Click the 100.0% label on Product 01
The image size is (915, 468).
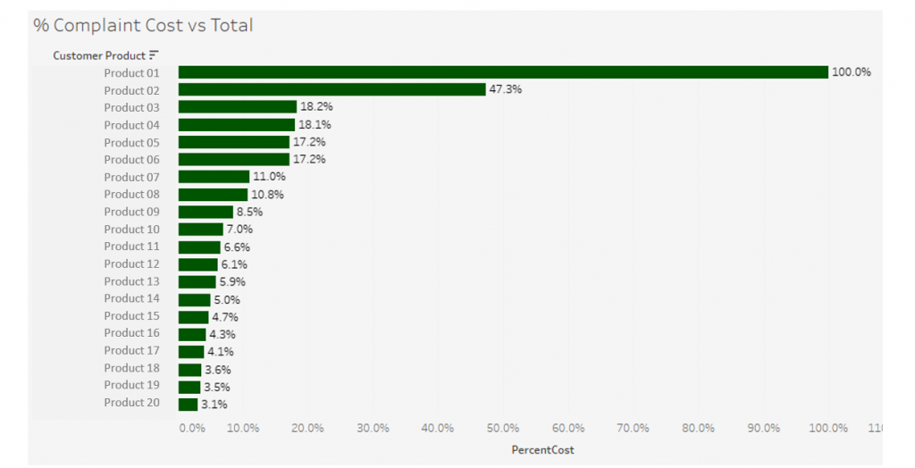pyautogui.click(x=852, y=71)
